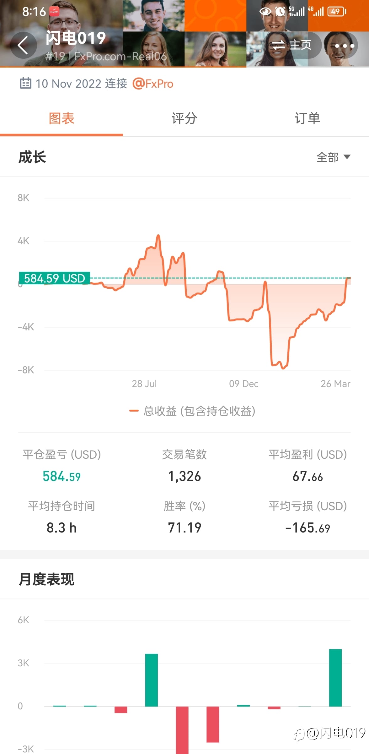
Task: Tap the 胜率 (%) statistic value 71.19
Action: pos(184,528)
